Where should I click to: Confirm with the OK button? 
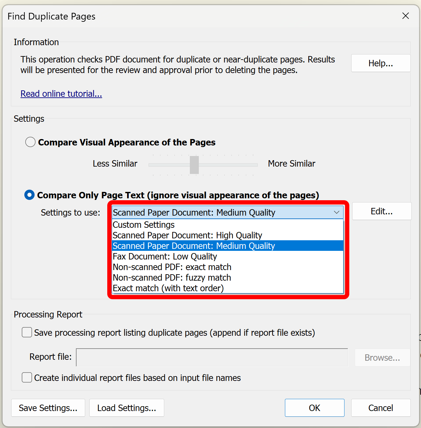tap(314, 408)
